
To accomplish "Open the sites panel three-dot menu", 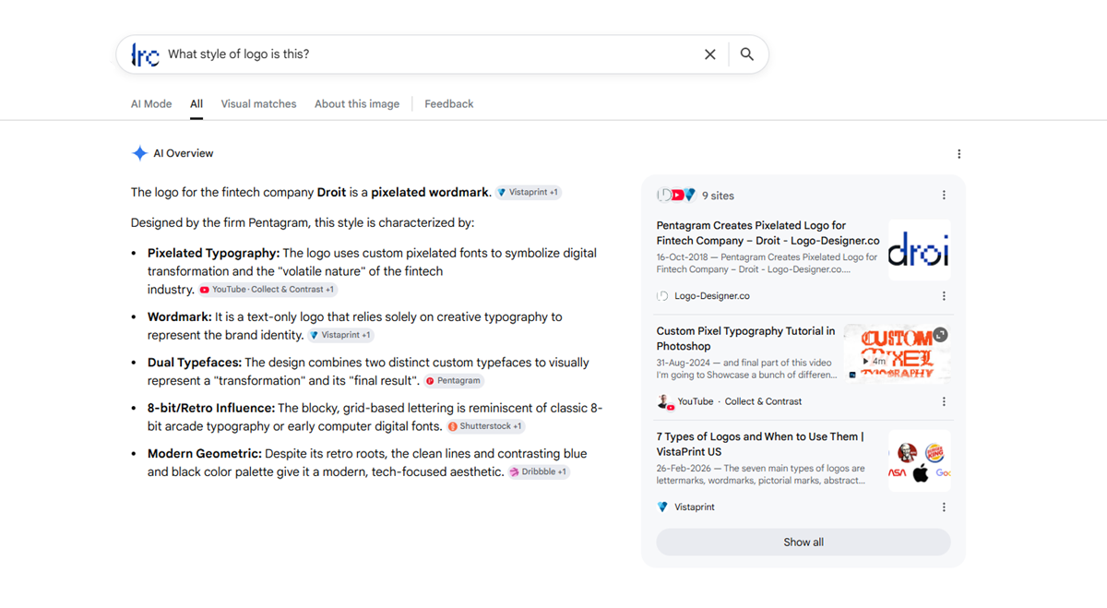I will tap(944, 196).
